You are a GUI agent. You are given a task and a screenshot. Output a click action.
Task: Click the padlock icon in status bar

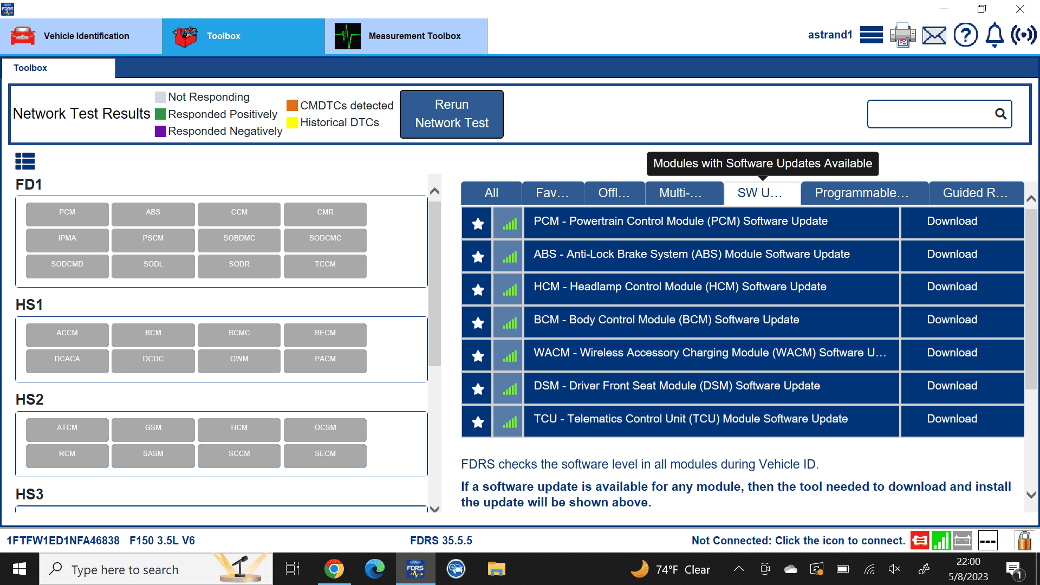coord(1024,540)
